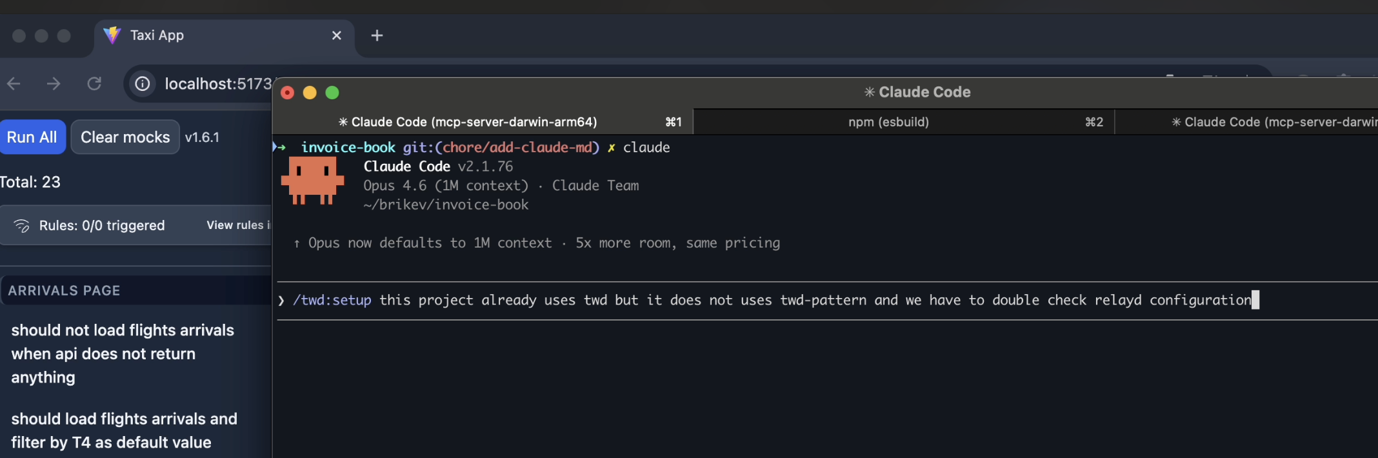Select the Taxi App tab
The image size is (1378, 458).
pyautogui.click(x=225, y=35)
